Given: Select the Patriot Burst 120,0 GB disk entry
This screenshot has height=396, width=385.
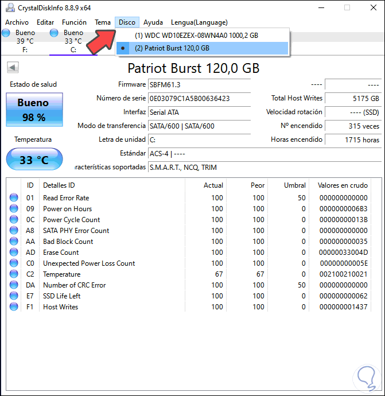Looking at the screenshot, I should point(202,48).
